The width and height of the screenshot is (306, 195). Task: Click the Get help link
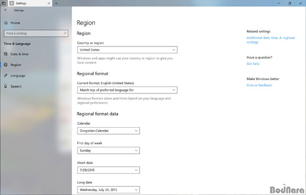point(253,63)
